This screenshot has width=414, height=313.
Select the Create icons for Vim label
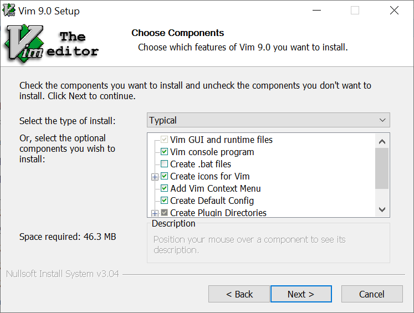coord(210,176)
